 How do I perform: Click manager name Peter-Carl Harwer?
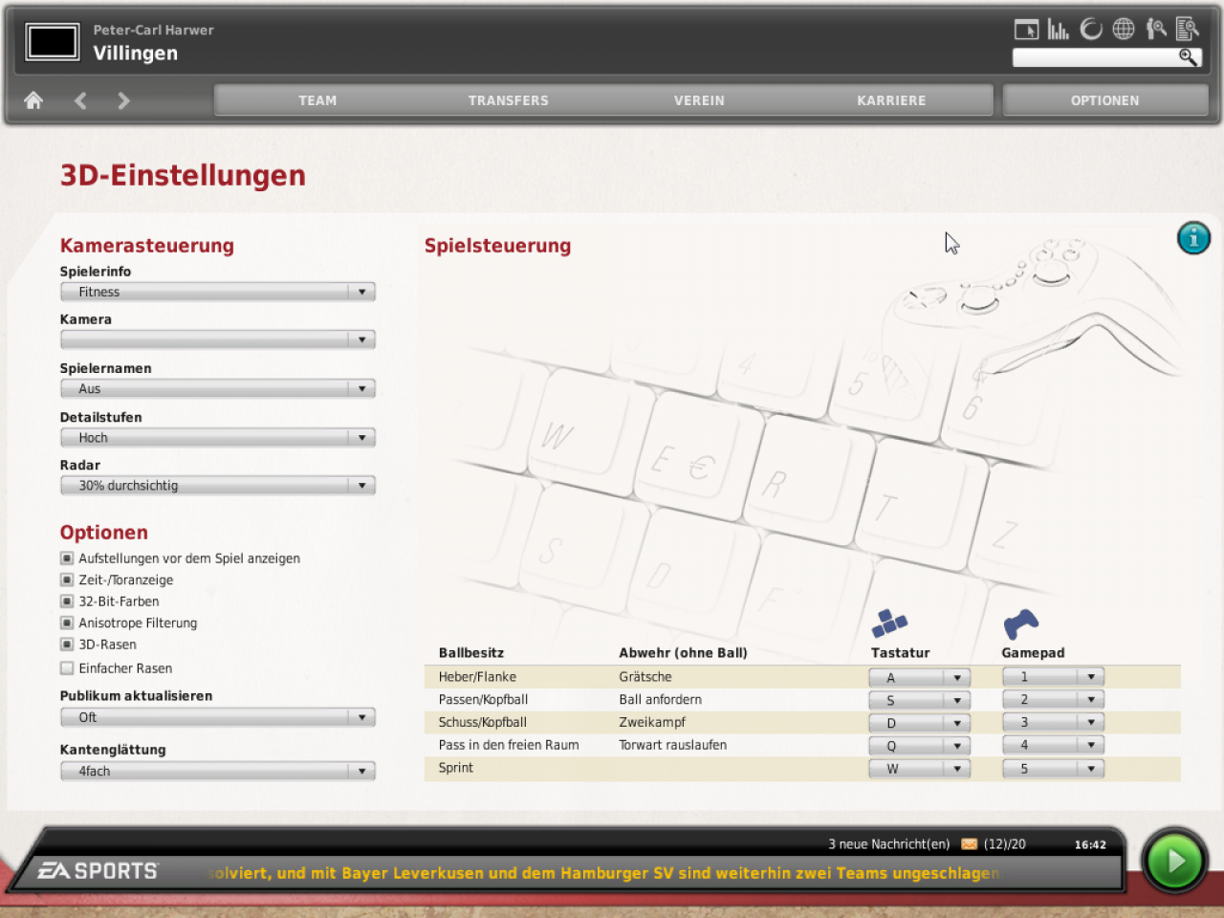[154, 30]
